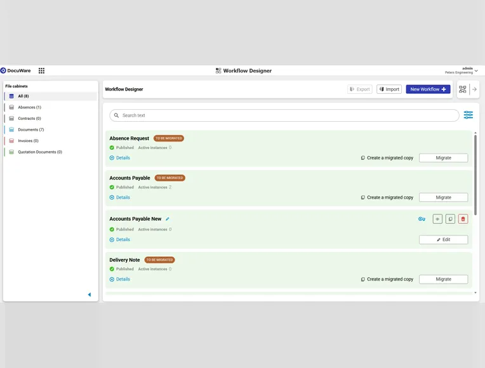Viewport: 485px width, 368px height.
Task: Copy Accounts Payable New using duplicate icon
Action: pyautogui.click(x=450, y=219)
